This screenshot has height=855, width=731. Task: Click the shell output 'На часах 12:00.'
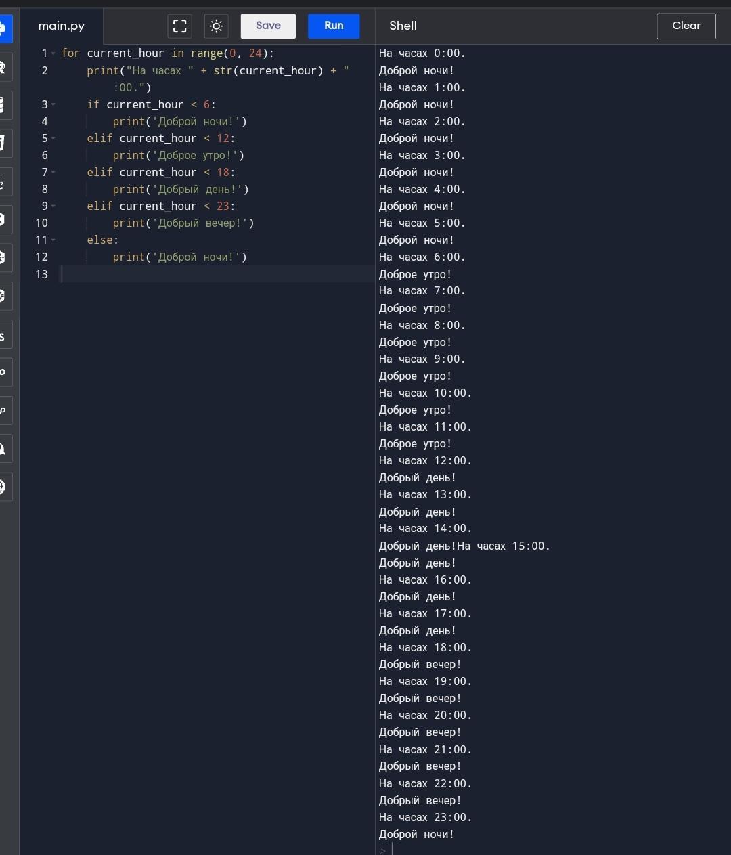pos(426,460)
